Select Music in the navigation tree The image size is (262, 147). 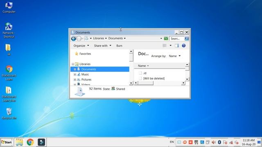85,74
